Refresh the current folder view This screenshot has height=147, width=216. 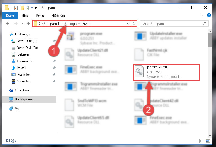(134, 24)
